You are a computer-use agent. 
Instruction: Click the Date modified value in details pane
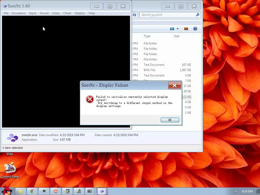click(x=72, y=135)
